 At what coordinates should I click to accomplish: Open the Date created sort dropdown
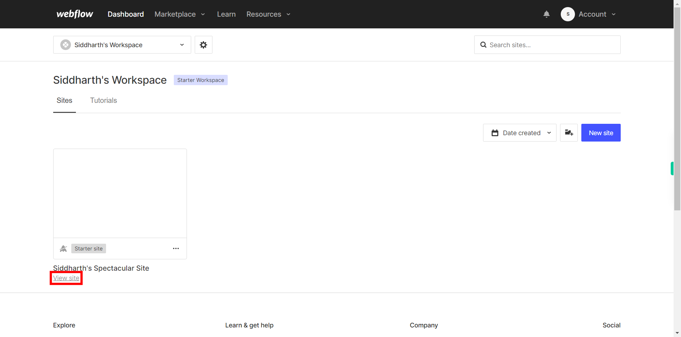pyautogui.click(x=520, y=133)
